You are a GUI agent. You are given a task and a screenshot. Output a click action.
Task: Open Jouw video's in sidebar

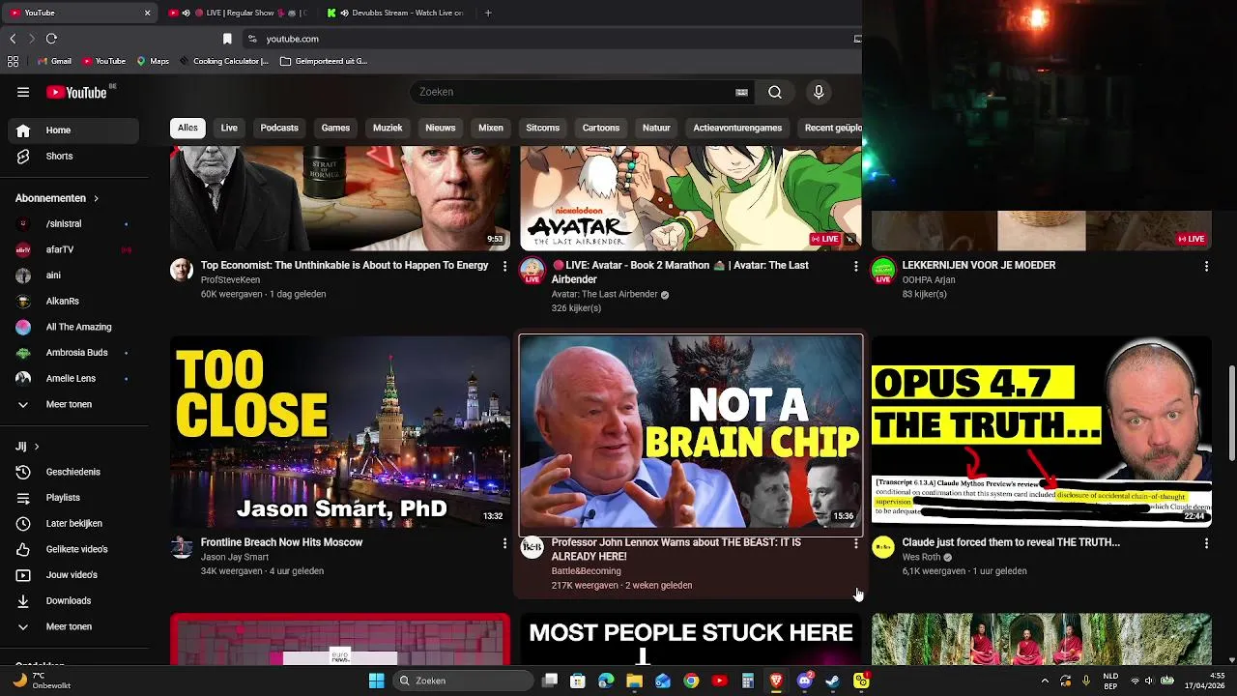73,575
